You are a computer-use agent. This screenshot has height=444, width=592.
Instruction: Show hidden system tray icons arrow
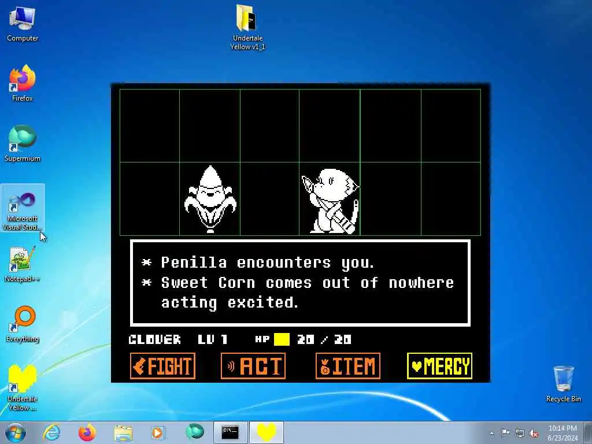[x=491, y=433]
